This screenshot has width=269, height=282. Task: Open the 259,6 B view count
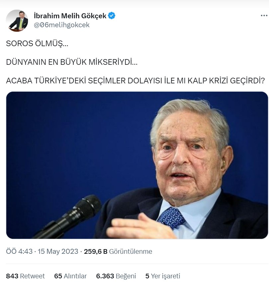[x=96, y=251]
